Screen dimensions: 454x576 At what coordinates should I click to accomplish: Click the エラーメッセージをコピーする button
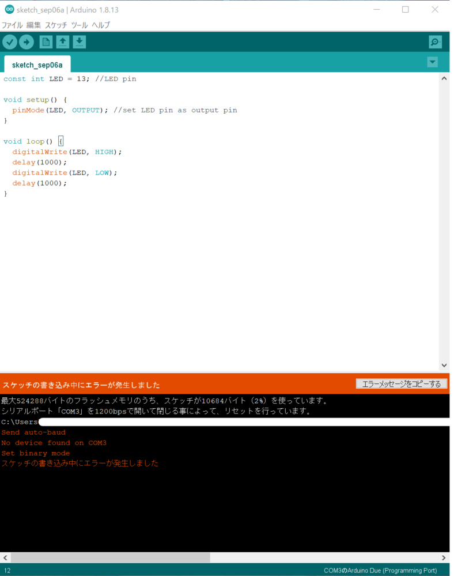[x=402, y=384]
